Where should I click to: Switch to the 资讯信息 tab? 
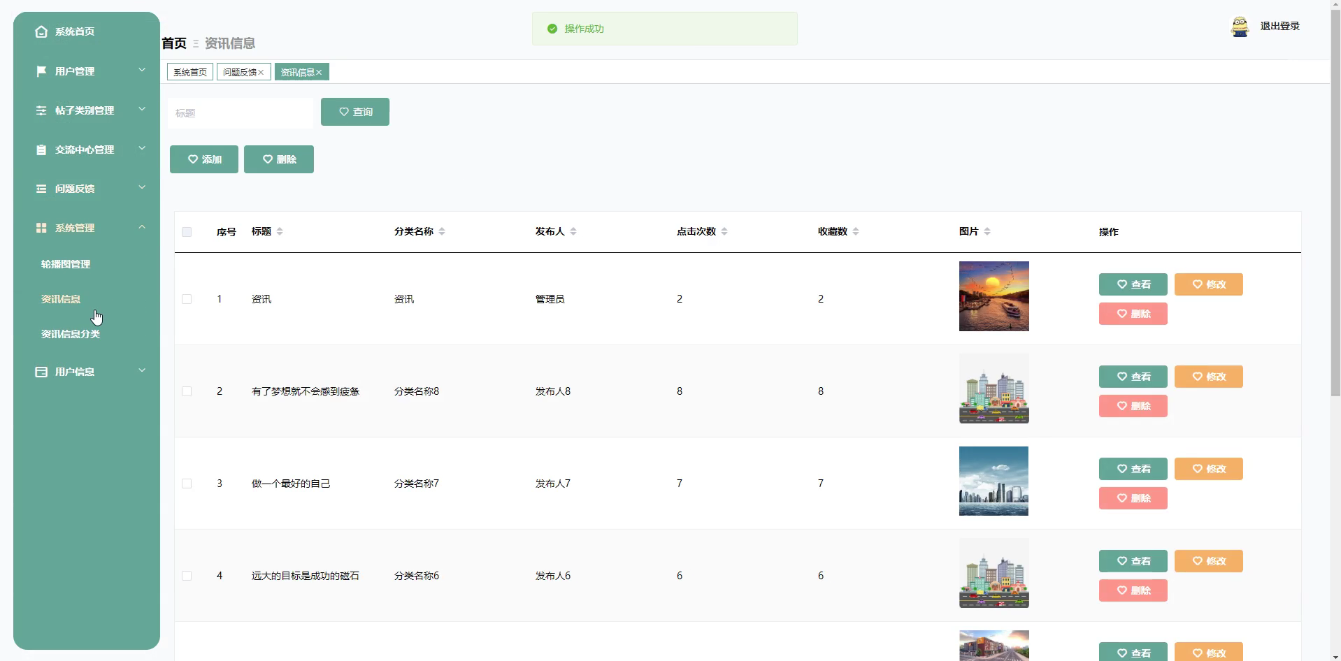pos(298,72)
